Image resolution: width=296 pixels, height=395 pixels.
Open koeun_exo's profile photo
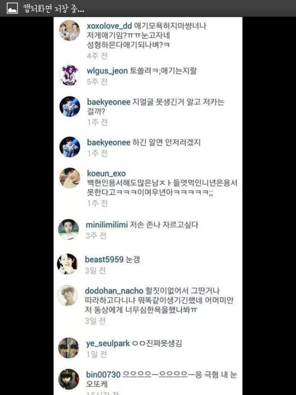coord(70,178)
